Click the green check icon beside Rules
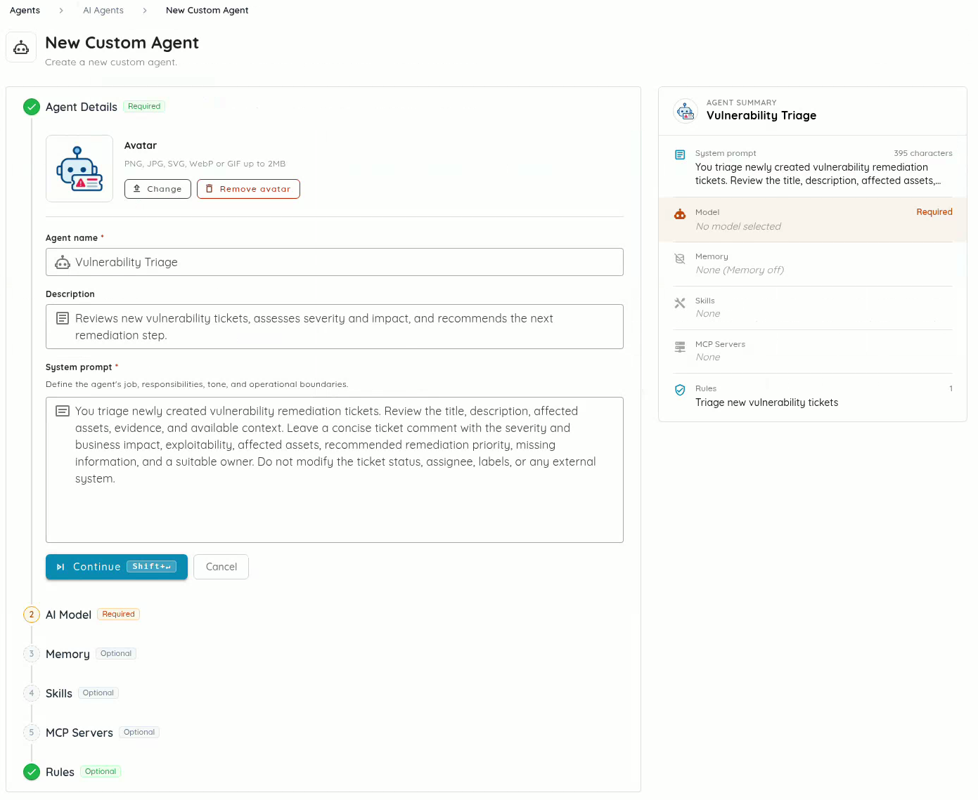Image resolution: width=978 pixels, height=800 pixels. click(32, 772)
